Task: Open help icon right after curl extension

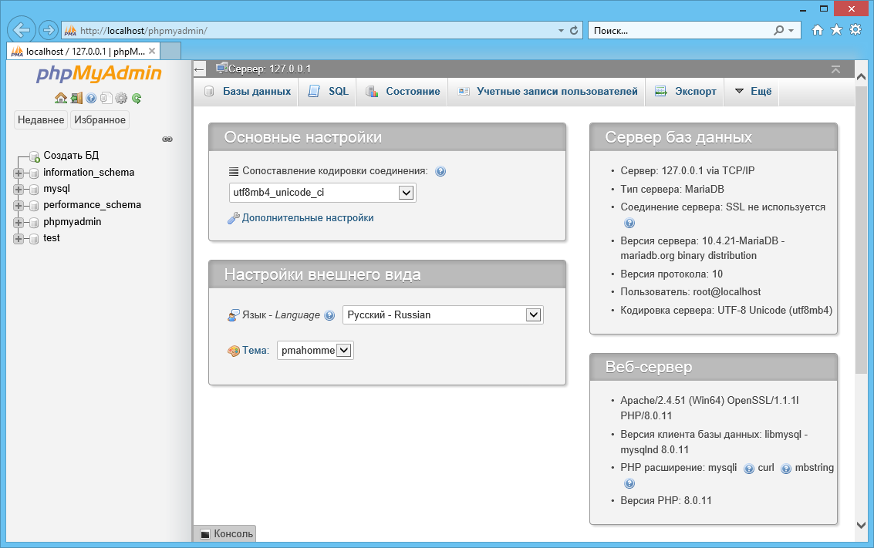Action: click(786, 469)
